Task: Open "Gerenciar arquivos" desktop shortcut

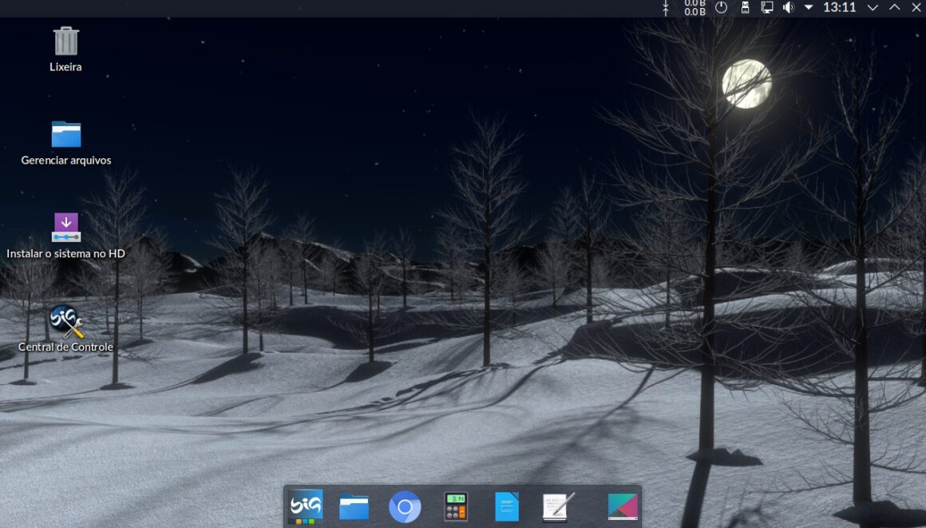Action: tap(65, 136)
